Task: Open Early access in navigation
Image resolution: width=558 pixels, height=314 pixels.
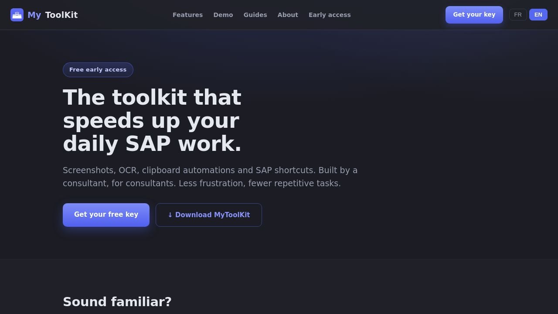Action: click(x=330, y=15)
